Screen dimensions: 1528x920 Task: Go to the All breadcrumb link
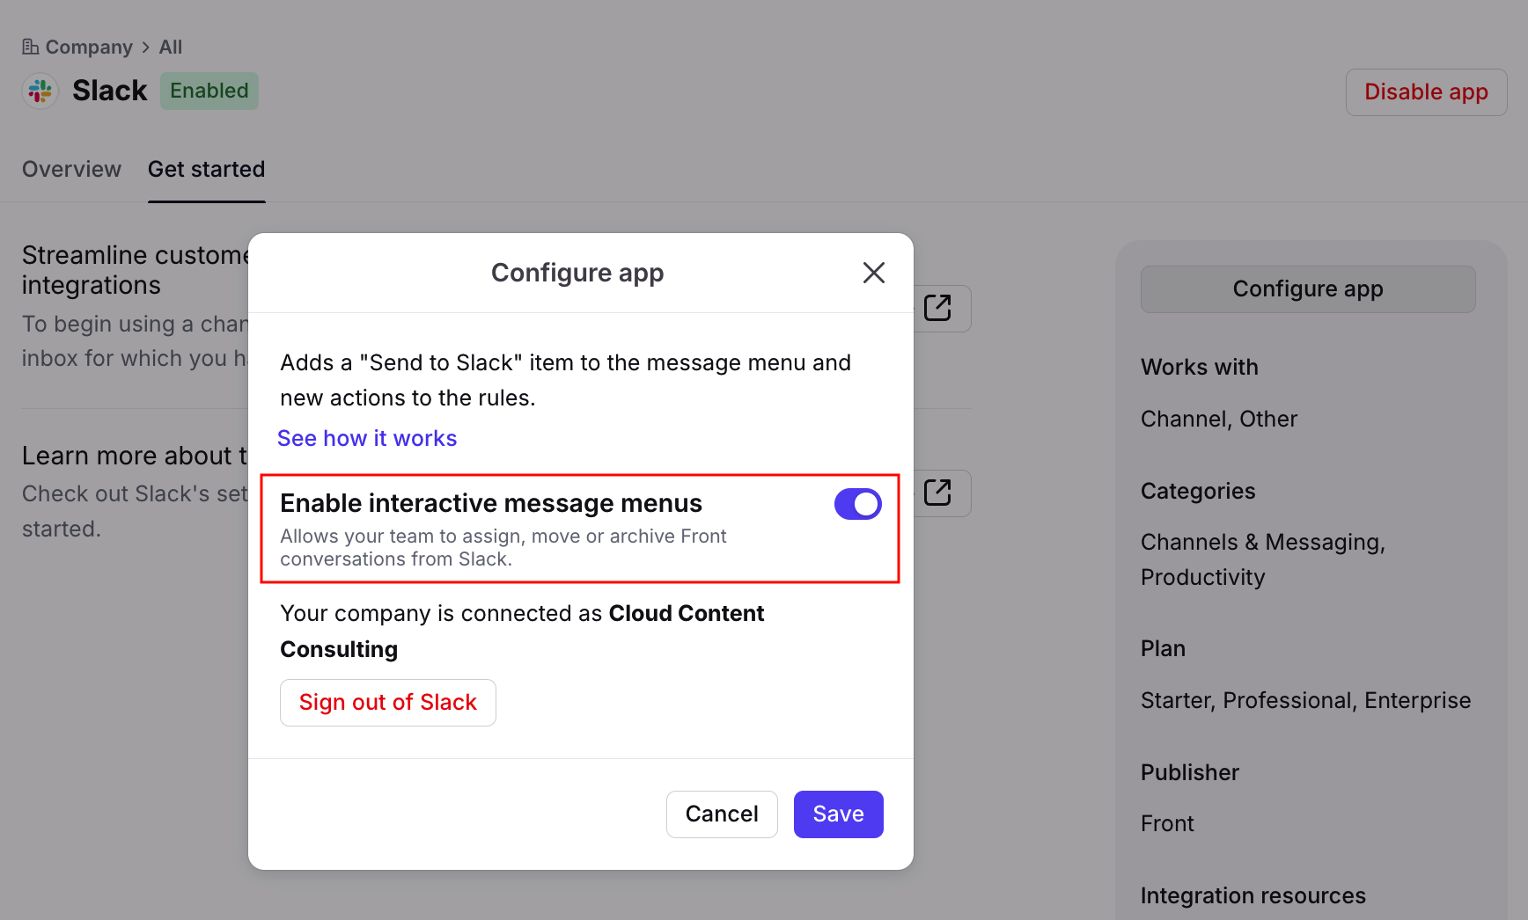pyautogui.click(x=171, y=47)
